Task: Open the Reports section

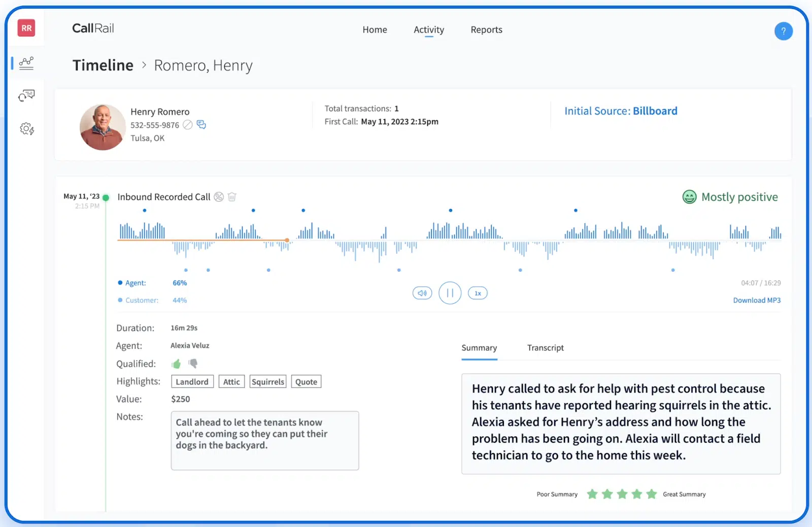Action: click(486, 29)
